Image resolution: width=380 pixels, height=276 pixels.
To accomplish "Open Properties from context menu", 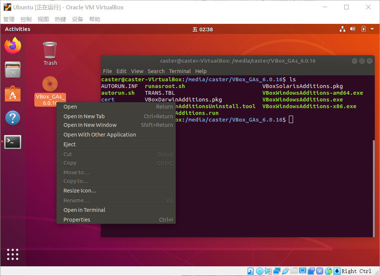I will click(116, 220).
